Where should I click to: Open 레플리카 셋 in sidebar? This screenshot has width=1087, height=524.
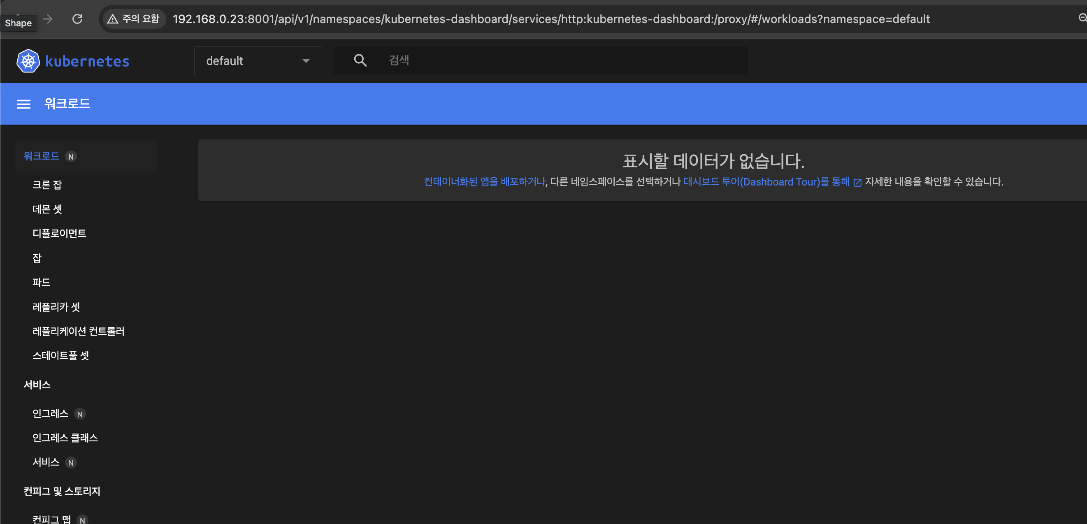[x=56, y=307]
